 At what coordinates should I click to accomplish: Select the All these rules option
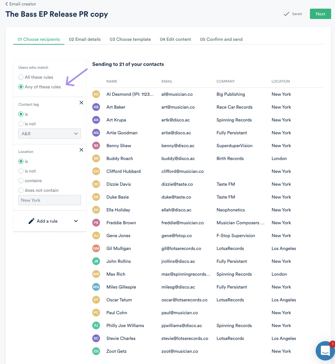click(21, 77)
